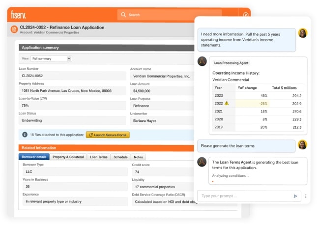Click the Launch Secure Portal button
The image size is (318, 225).
coord(108,135)
